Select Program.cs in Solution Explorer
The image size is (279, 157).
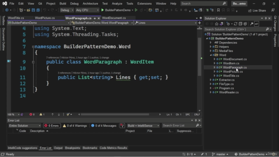226,88
